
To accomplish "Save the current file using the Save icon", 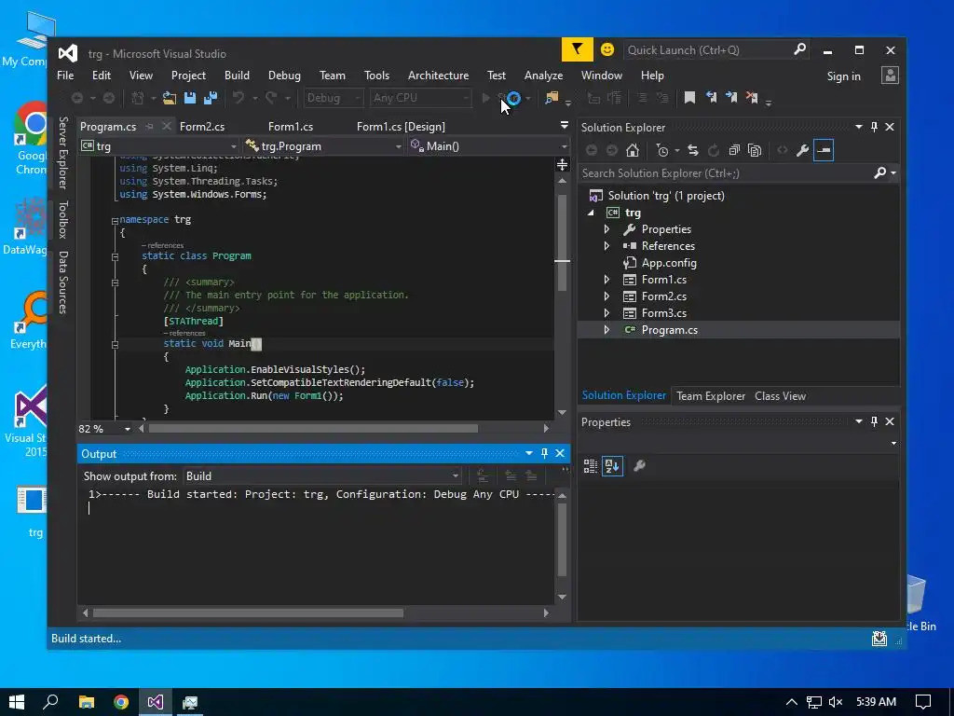I will click(x=190, y=98).
